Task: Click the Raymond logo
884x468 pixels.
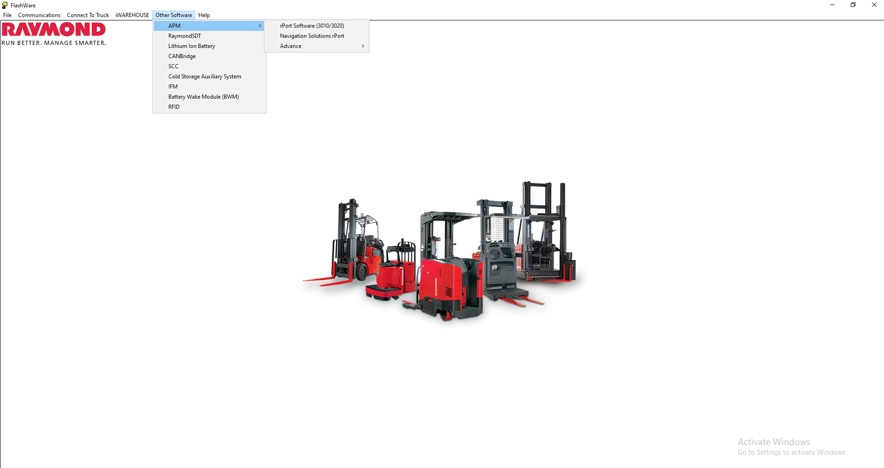Action: (x=54, y=33)
